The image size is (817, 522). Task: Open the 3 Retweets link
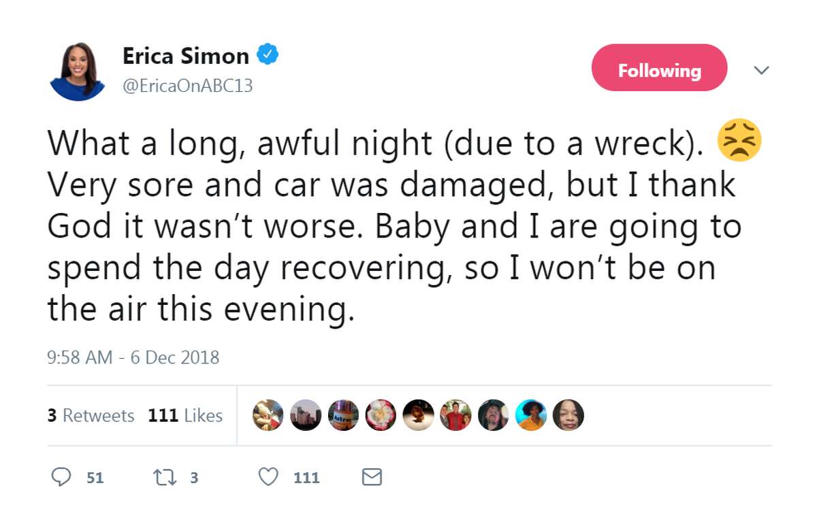coord(91,415)
